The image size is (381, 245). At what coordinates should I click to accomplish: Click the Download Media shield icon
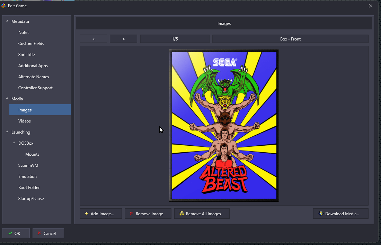tap(321, 214)
